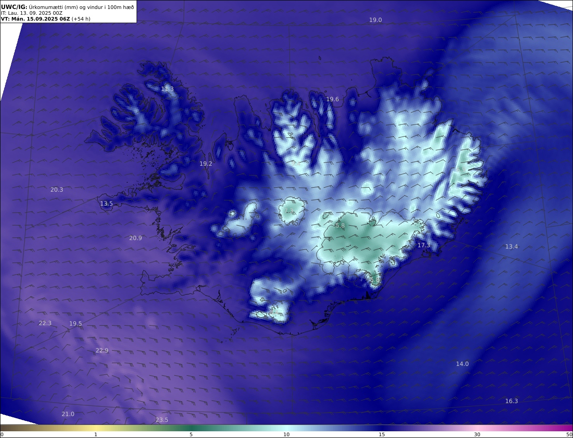Click the 15 tick on the color scale

pos(382,434)
